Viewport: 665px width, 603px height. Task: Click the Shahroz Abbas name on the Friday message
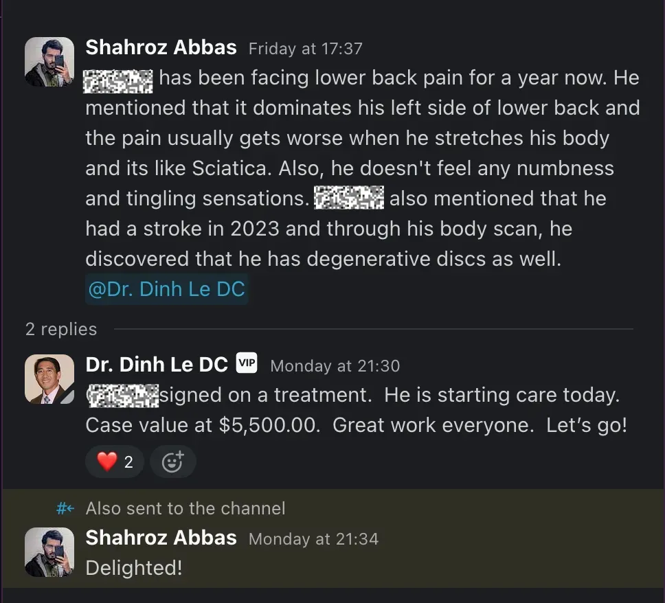click(x=161, y=47)
